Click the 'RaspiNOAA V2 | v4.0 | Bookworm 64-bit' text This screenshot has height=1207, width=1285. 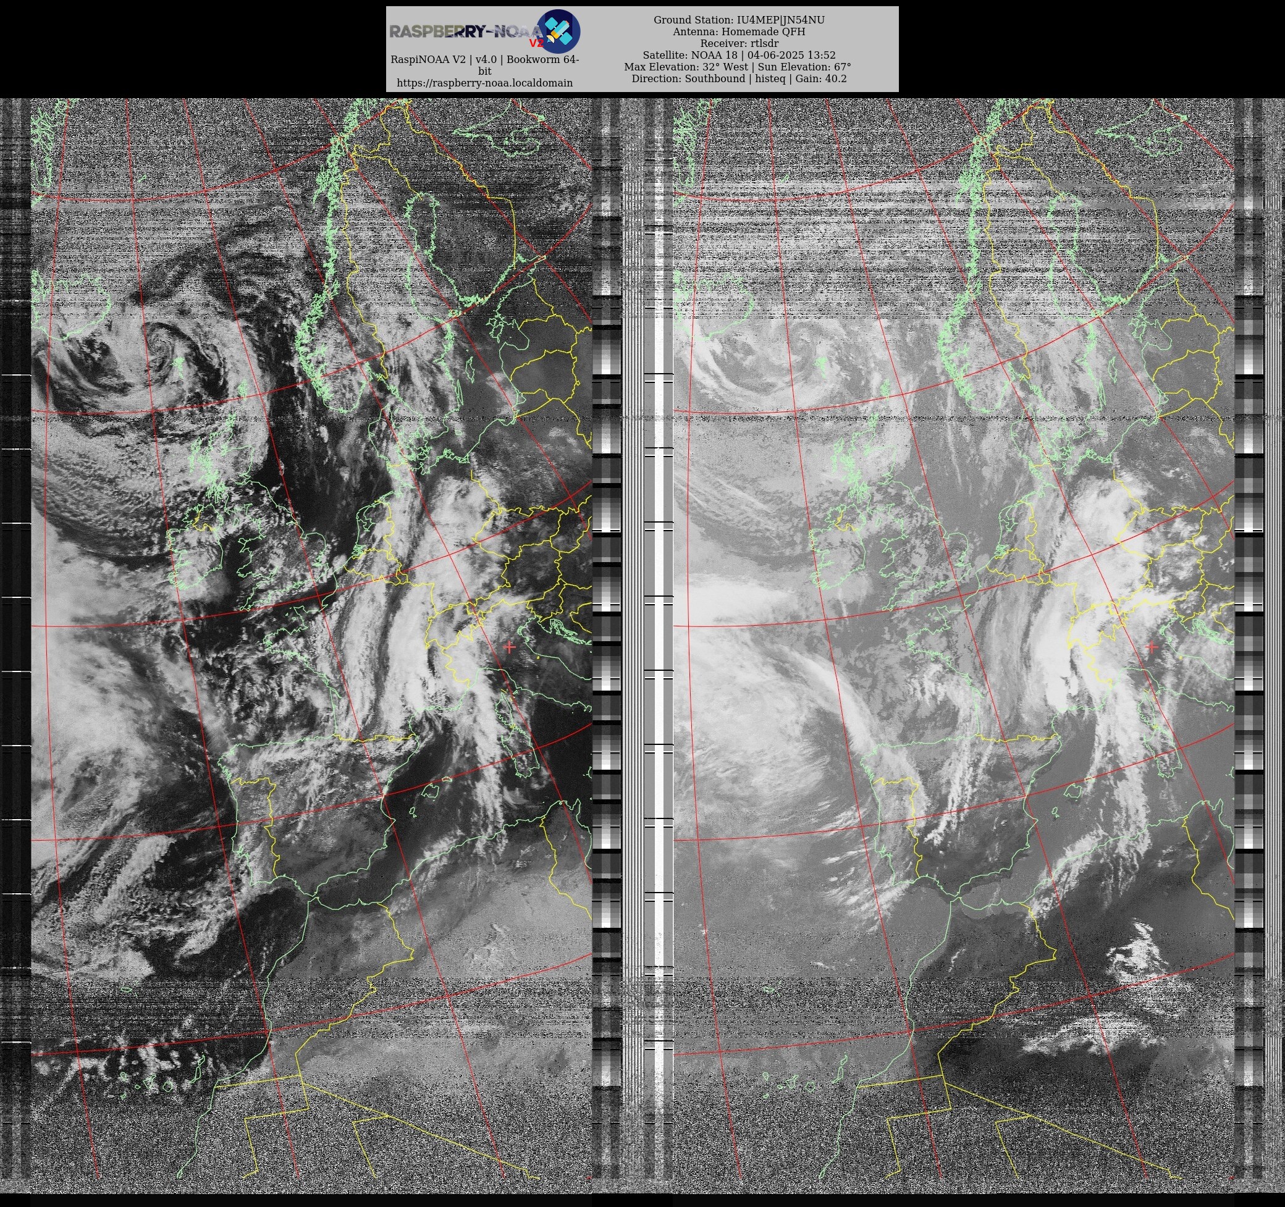(x=484, y=65)
